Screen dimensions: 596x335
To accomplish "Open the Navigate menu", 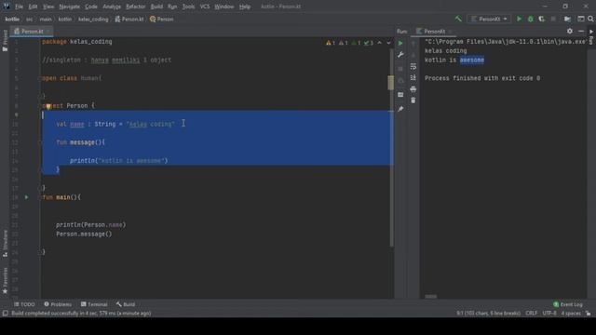I will click(x=70, y=7).
